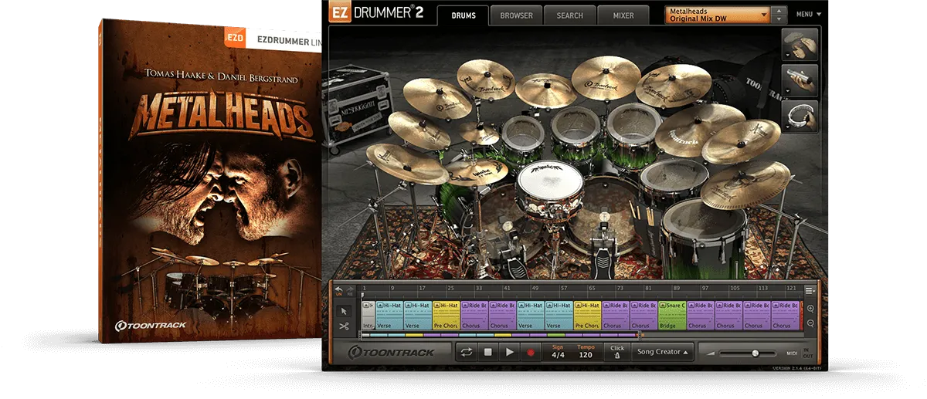Switch to the BROWSER tab
Screen dimensions: 927x399
coord(516,15)
